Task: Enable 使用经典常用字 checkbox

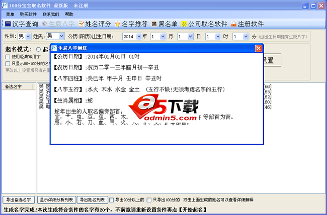Action: [x=8, y=57]
